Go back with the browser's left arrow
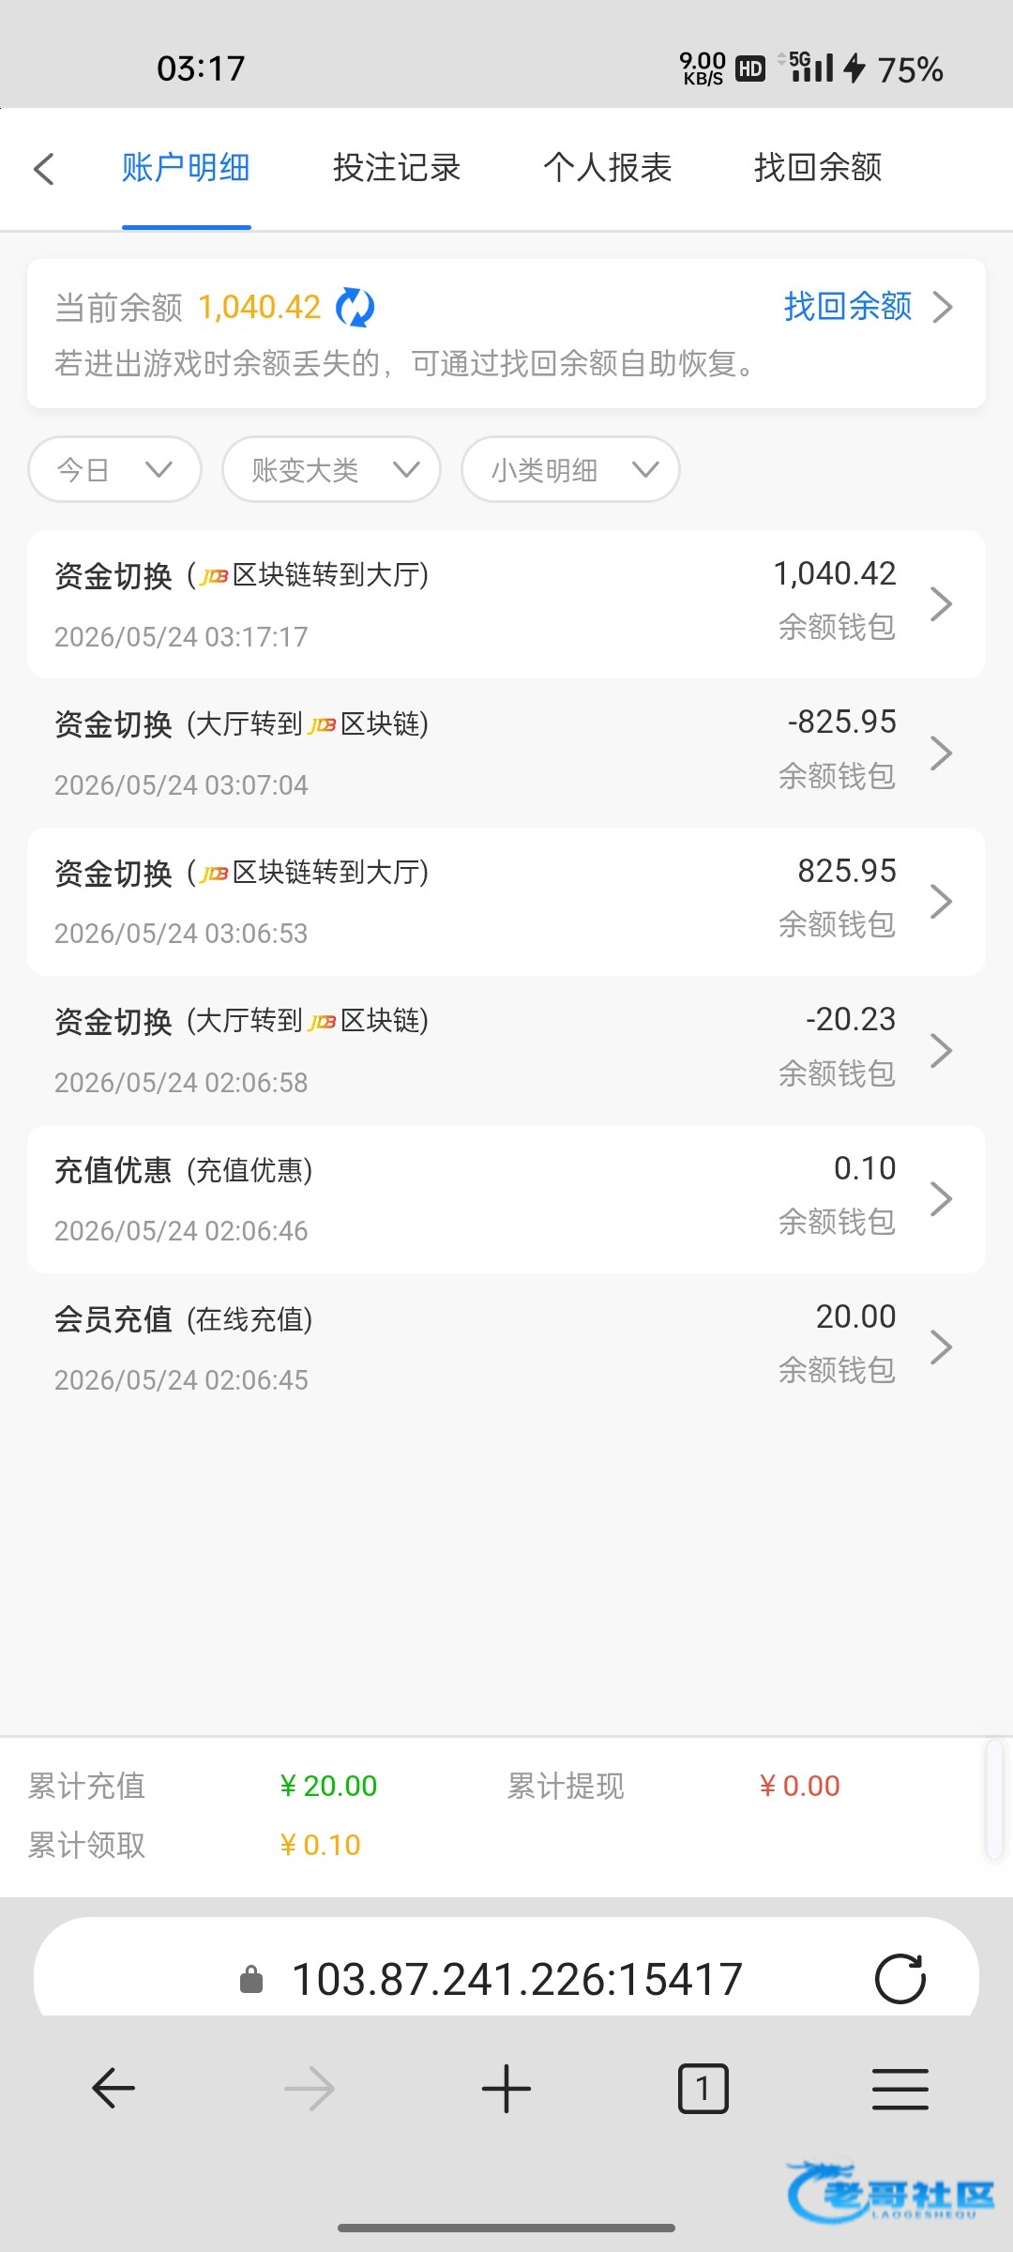The image size is (1013, 2252). pos(113,2089)
